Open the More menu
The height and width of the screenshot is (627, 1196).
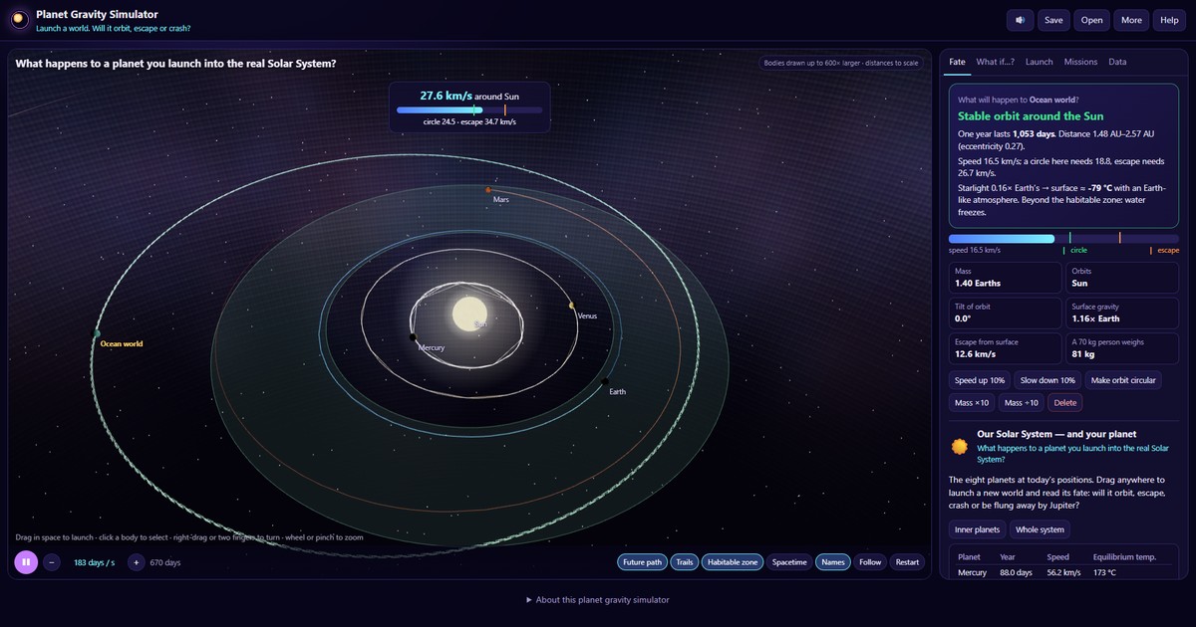pyautogui.click(x=1131, y=20)
